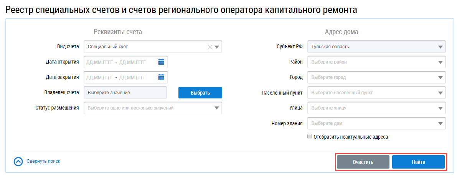
Task: Expand the Вид счета dropdown
Action: pos(217,47)
